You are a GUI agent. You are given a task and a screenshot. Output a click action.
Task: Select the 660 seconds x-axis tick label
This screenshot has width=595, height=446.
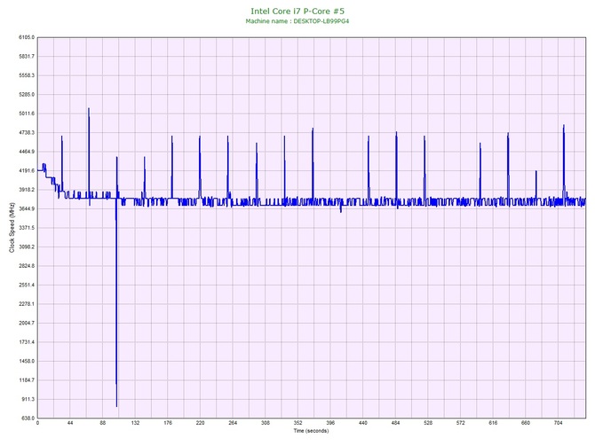(x=526, y=423)
